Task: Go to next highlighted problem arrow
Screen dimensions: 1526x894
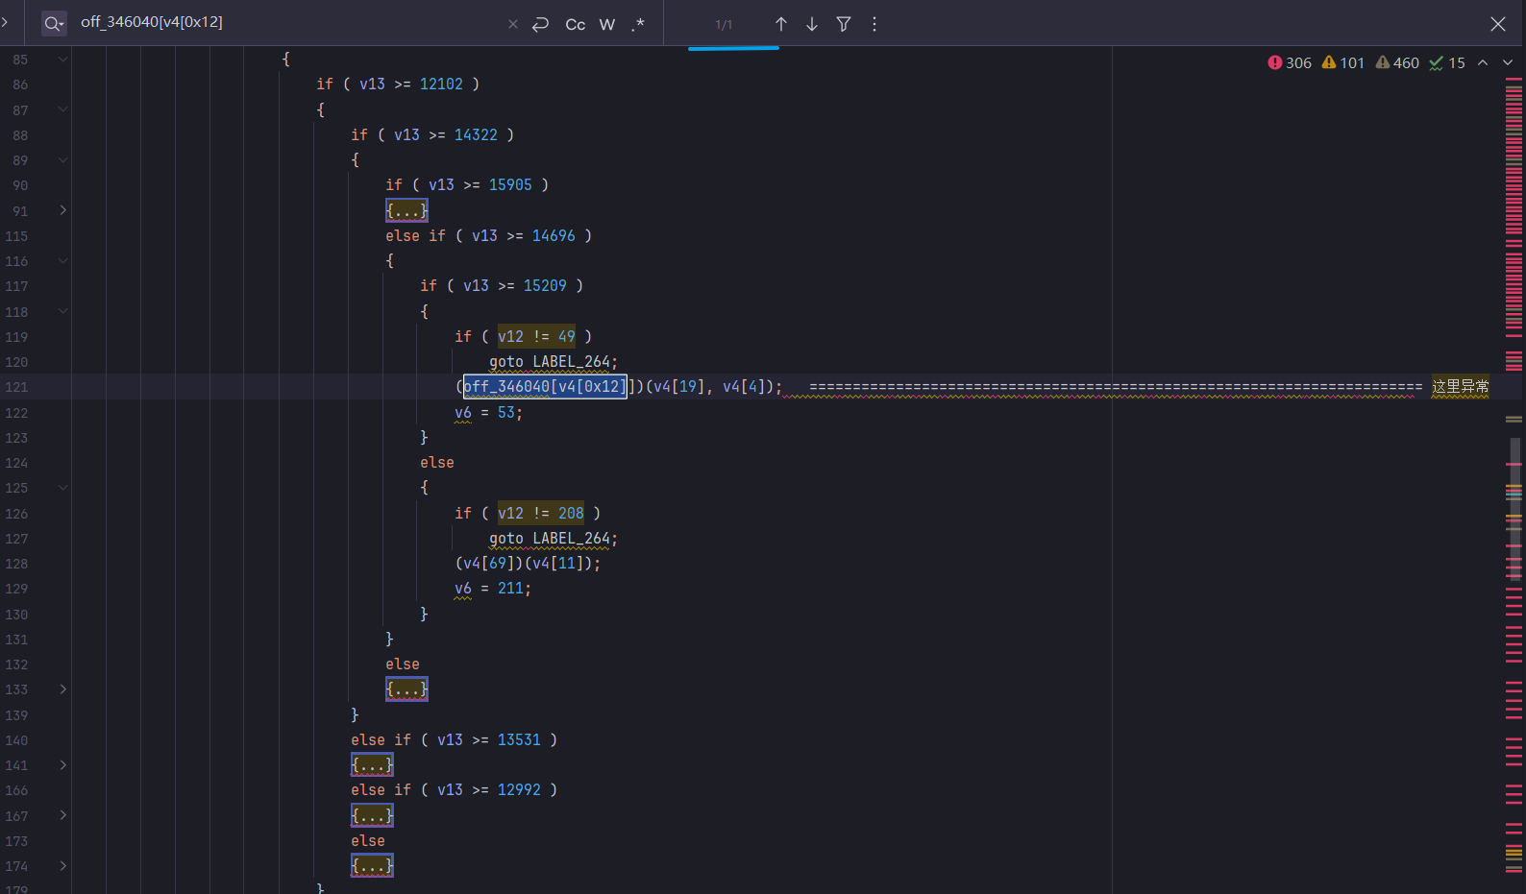Action: point(1507,62)
